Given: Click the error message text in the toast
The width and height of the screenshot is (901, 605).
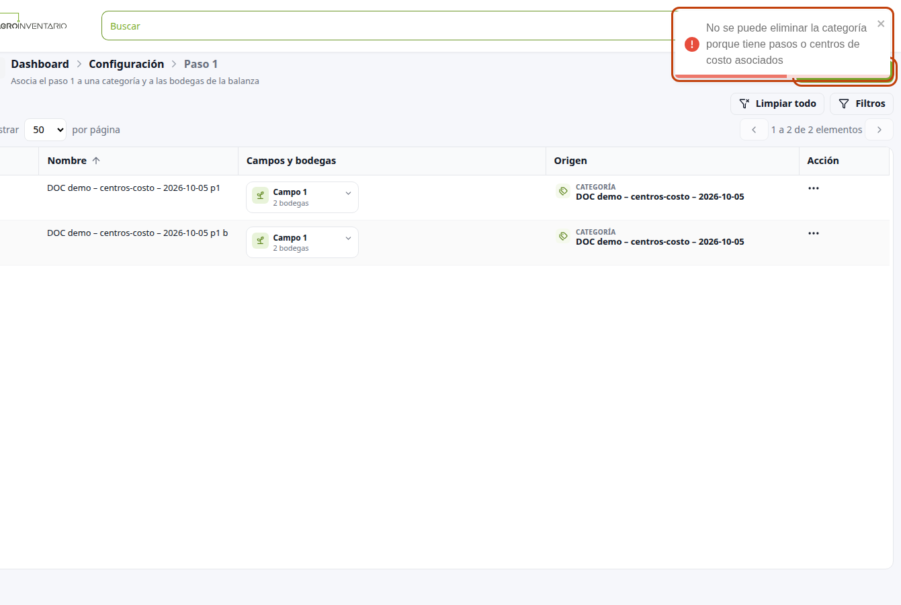Looking at the screenshot, I should tap(786, 44).
